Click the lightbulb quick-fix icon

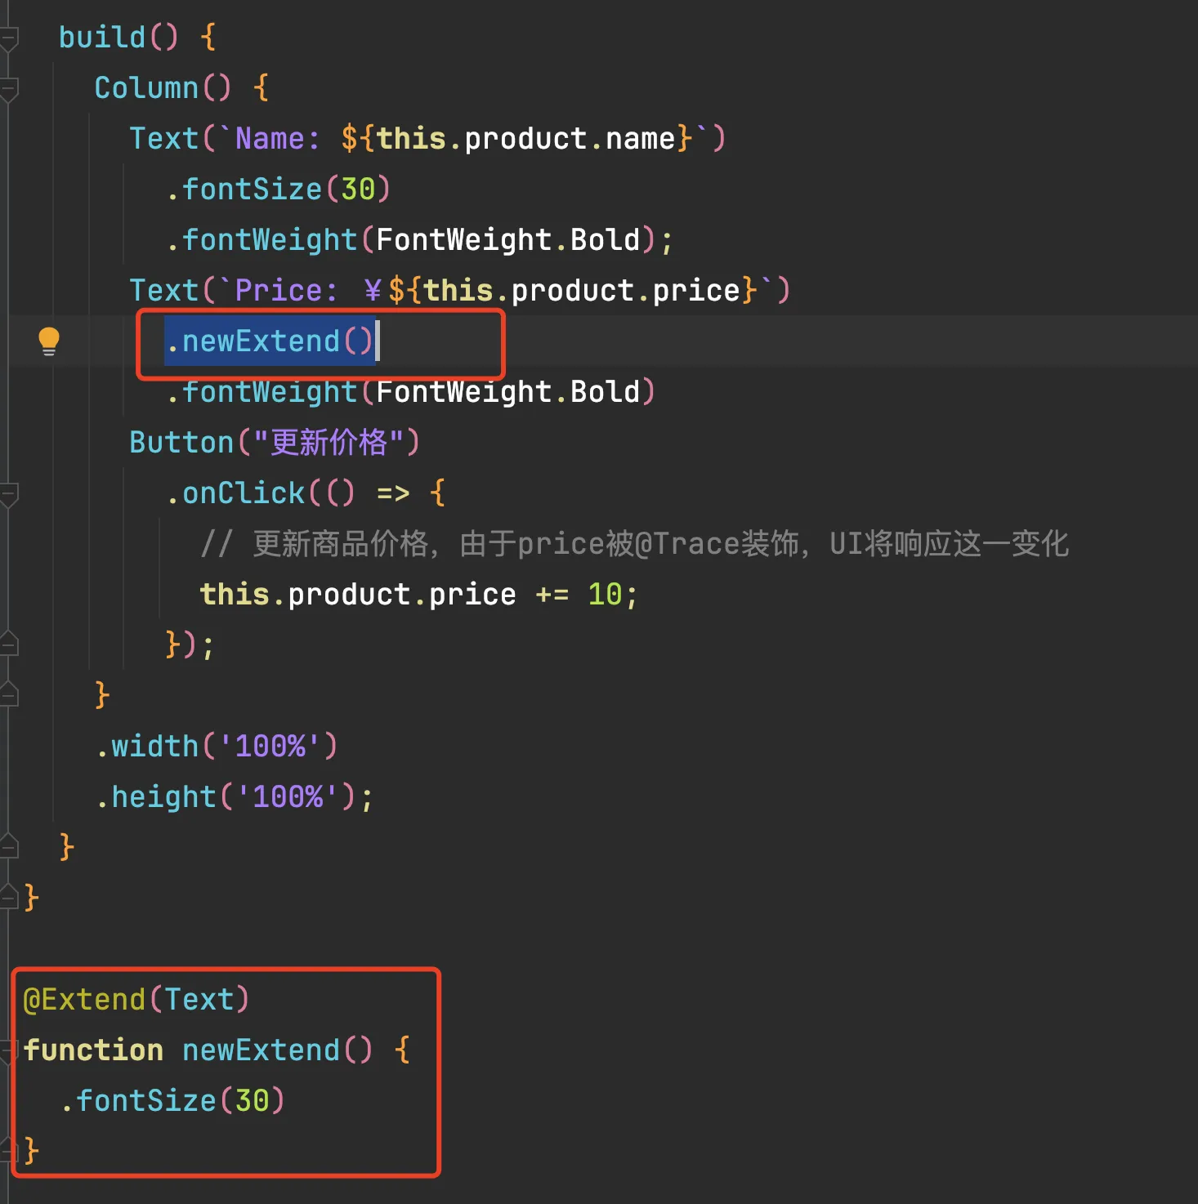coord(49,341)
